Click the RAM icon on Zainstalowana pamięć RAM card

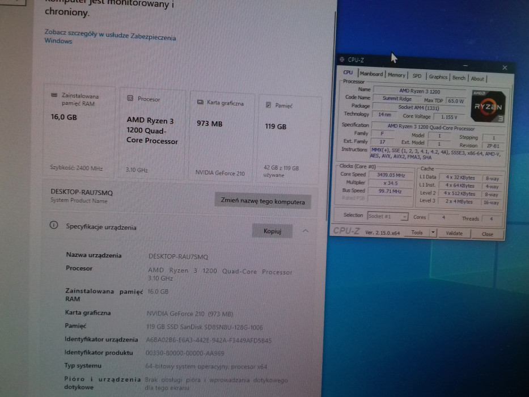coord(54,95)
